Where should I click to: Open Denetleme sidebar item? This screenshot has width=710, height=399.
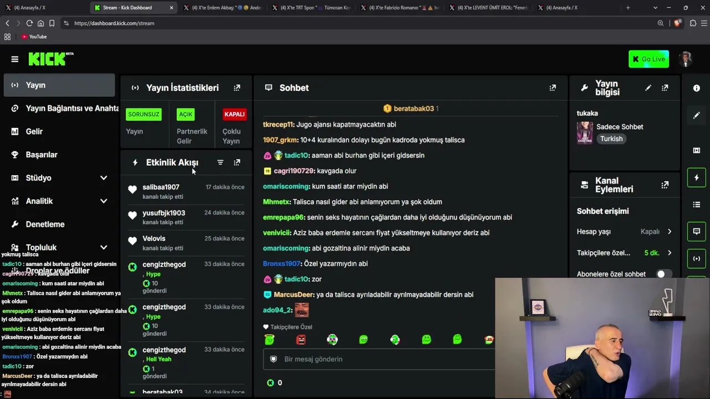[59, 224]
